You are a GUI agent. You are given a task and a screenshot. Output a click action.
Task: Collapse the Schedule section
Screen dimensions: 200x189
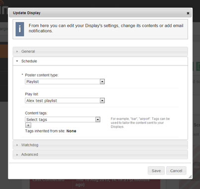click(100, 61)
